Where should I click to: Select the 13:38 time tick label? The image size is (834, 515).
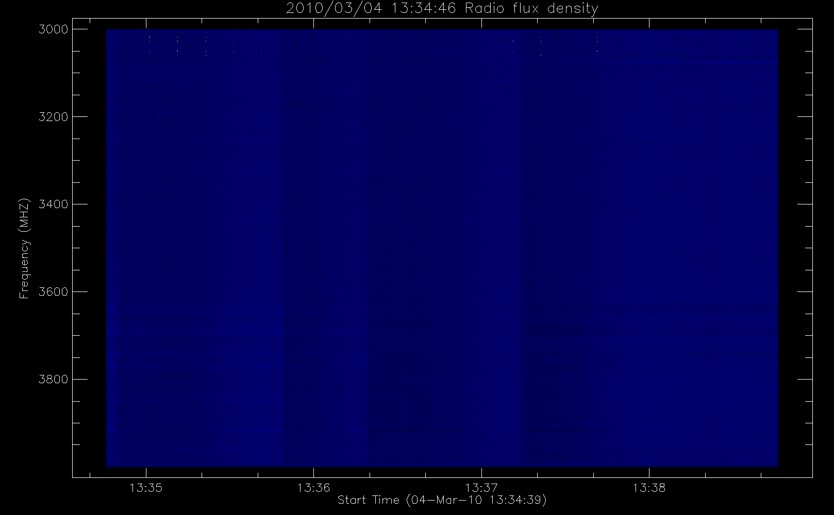pyautogui.click(x=649, y=488)
